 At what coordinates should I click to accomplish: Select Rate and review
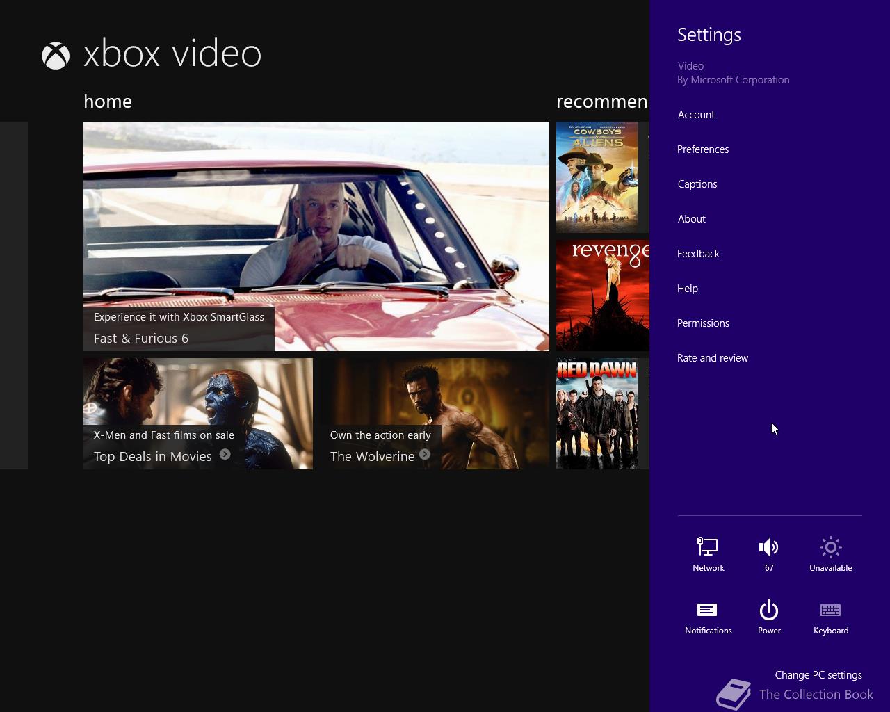point(713,358)
